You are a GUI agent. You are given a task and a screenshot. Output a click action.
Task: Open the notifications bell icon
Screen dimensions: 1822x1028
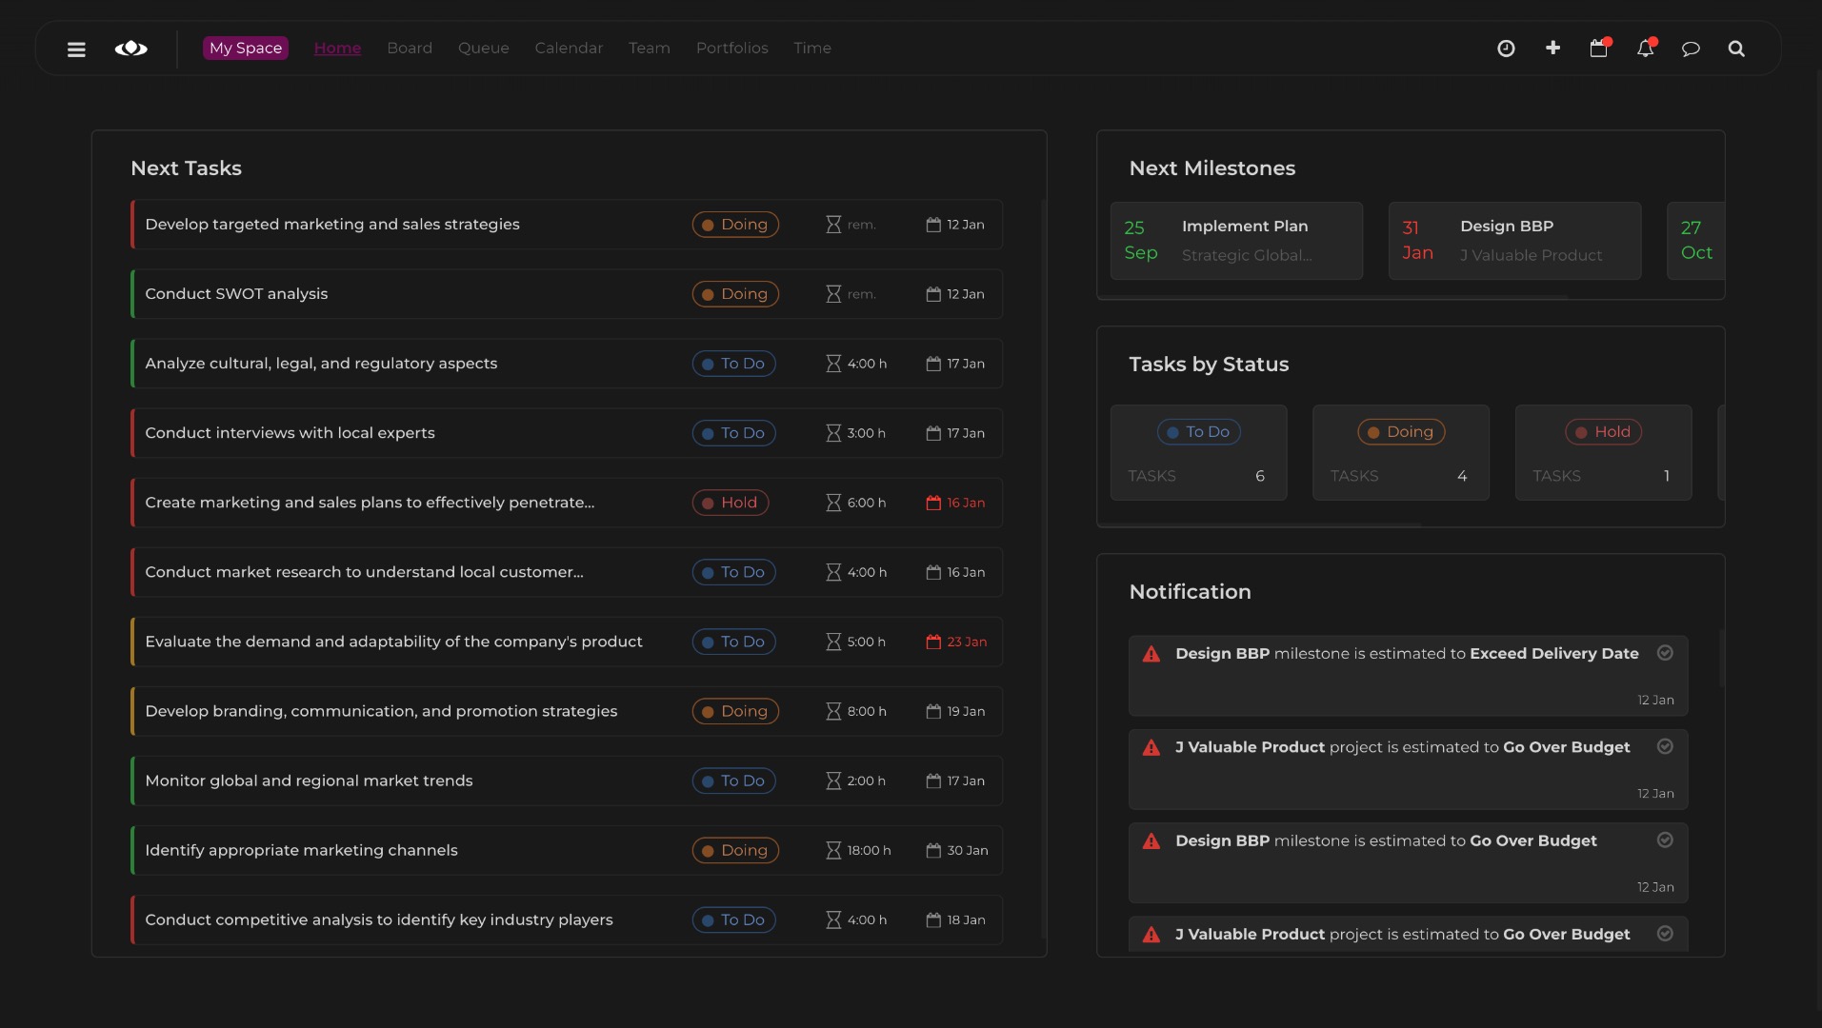[x=1646, y=48]
